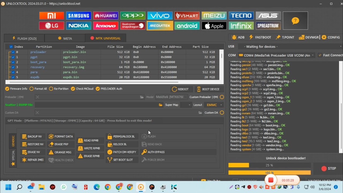Toggle the Fast Connect checkbox
Screen dimensions: 343x193
(x=320, y=55)
